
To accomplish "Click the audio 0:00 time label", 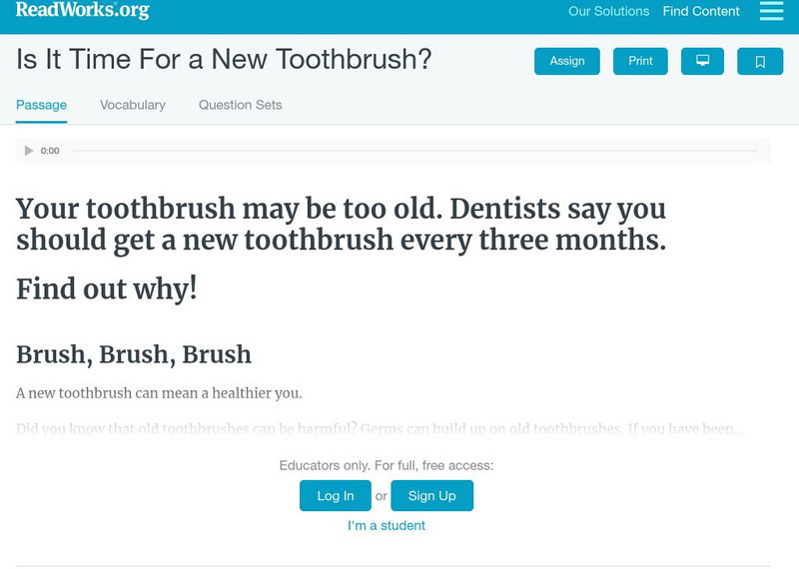I will tap(50, 151).
